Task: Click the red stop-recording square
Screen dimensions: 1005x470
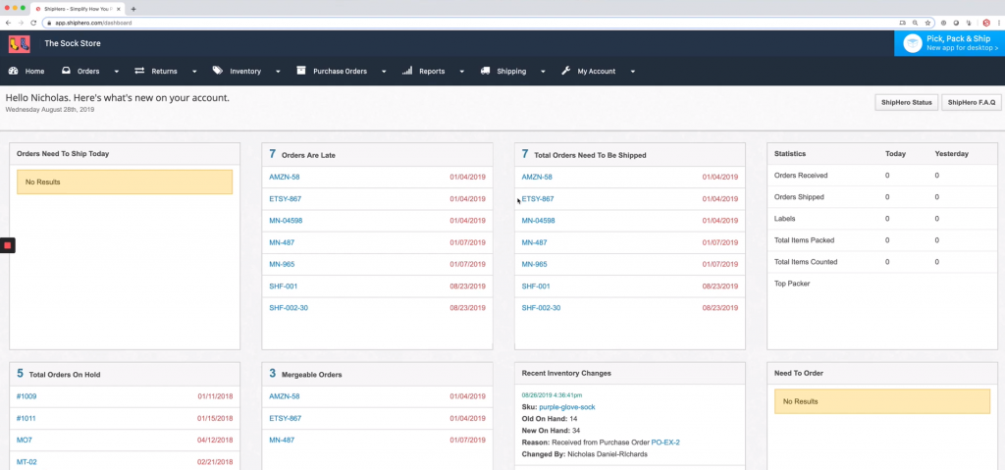Action: coord(7,245)
